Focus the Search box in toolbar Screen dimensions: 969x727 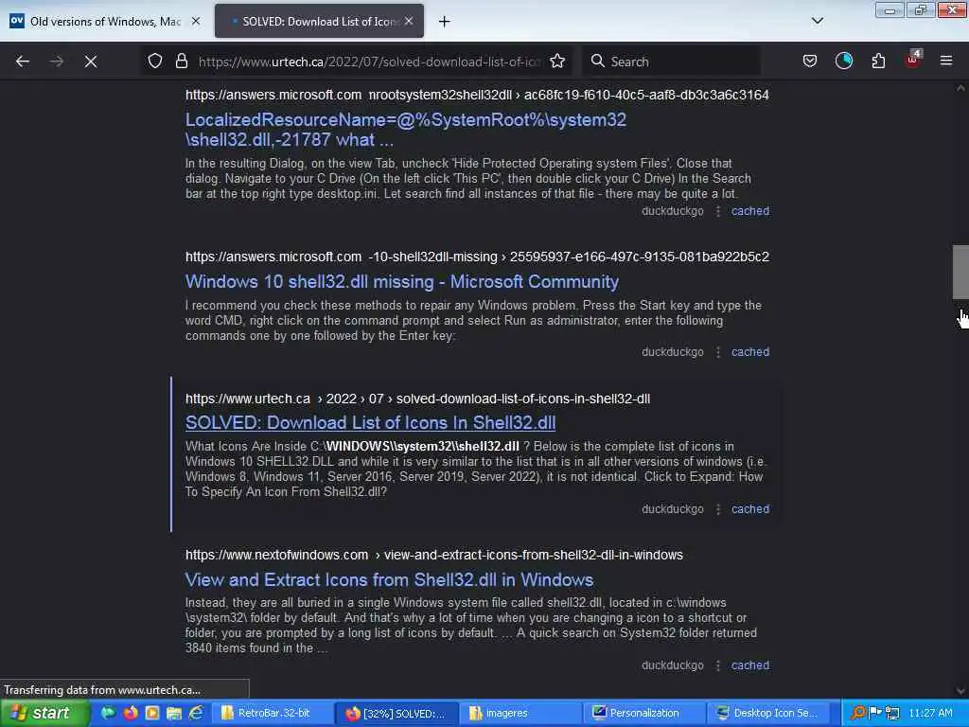pos(673,62)
